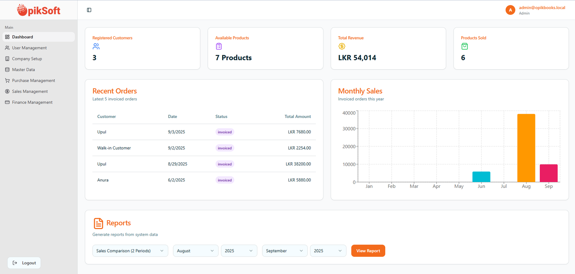
Task: Click the Reports document icon
Action: coord(98,223)
